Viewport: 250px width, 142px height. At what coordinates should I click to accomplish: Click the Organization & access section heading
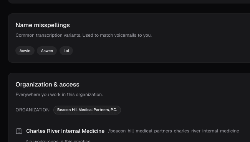click(x=47, y=85)
